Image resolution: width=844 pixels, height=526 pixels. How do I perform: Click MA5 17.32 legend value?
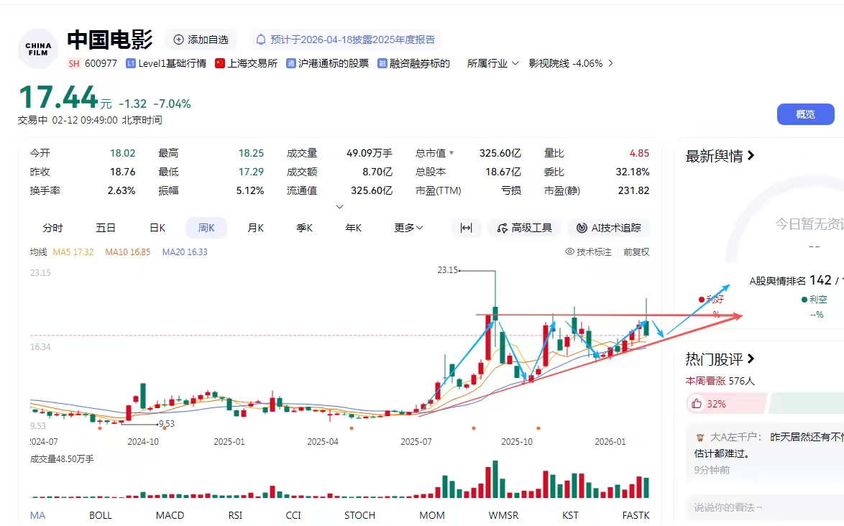click(73, 252)
